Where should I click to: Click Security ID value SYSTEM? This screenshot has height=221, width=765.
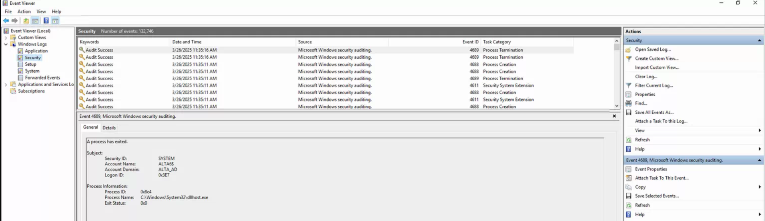point(166,158)
